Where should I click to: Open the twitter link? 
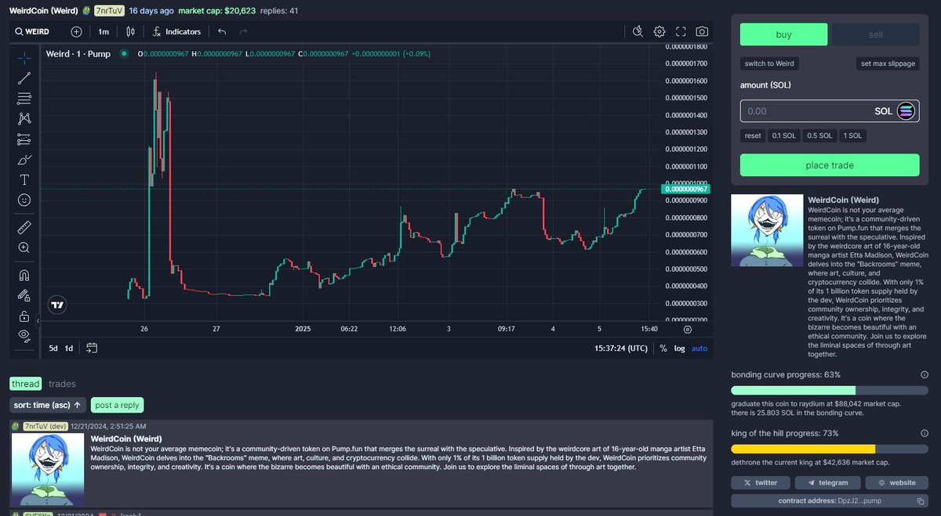tap(761, 482)
